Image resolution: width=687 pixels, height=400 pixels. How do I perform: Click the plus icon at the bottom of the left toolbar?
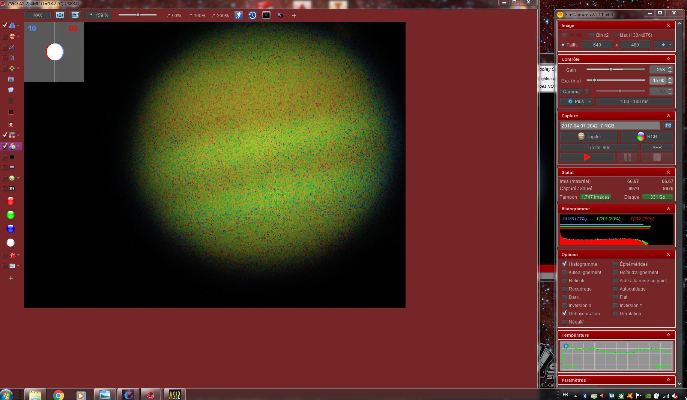[11, 278]
